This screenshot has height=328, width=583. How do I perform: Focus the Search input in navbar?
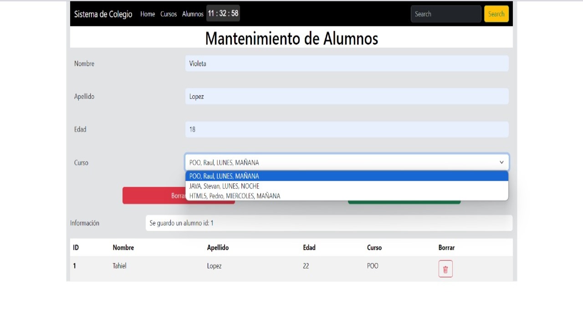click(446, 14)
